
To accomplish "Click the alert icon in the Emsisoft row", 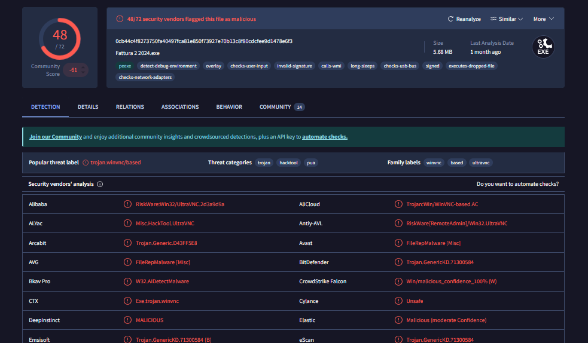I will (127, 339).
